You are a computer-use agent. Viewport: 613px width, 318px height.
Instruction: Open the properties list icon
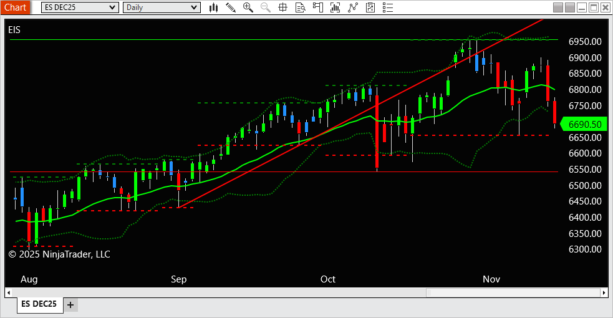[x=388, y=7]
